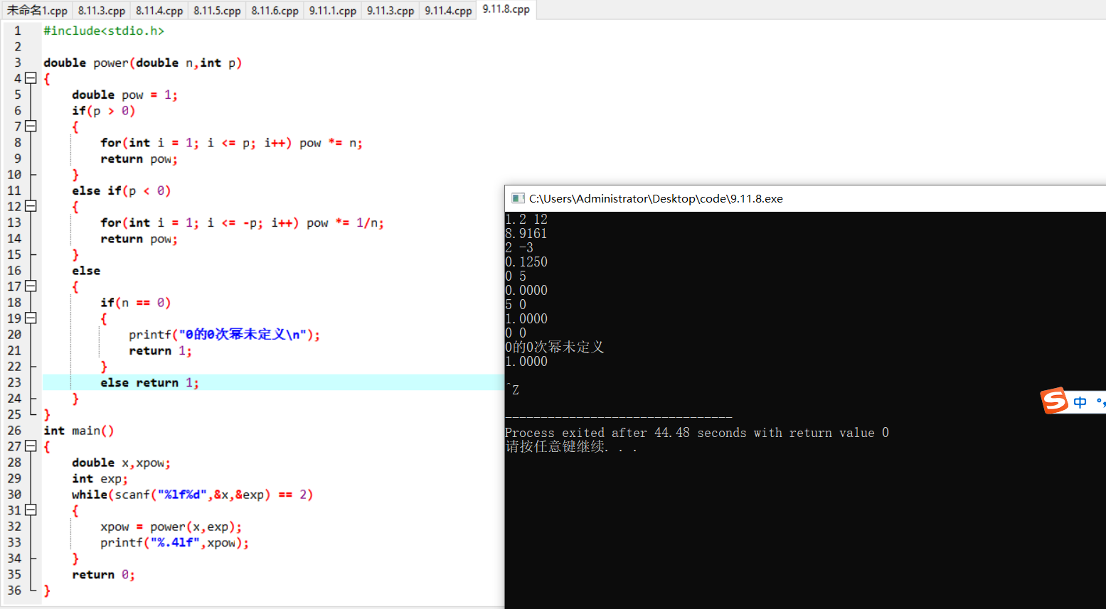This screenshot has width=1106, height=609.
Task: Switch to the 8.11.5.cpp tab
Action: (217, 11)
